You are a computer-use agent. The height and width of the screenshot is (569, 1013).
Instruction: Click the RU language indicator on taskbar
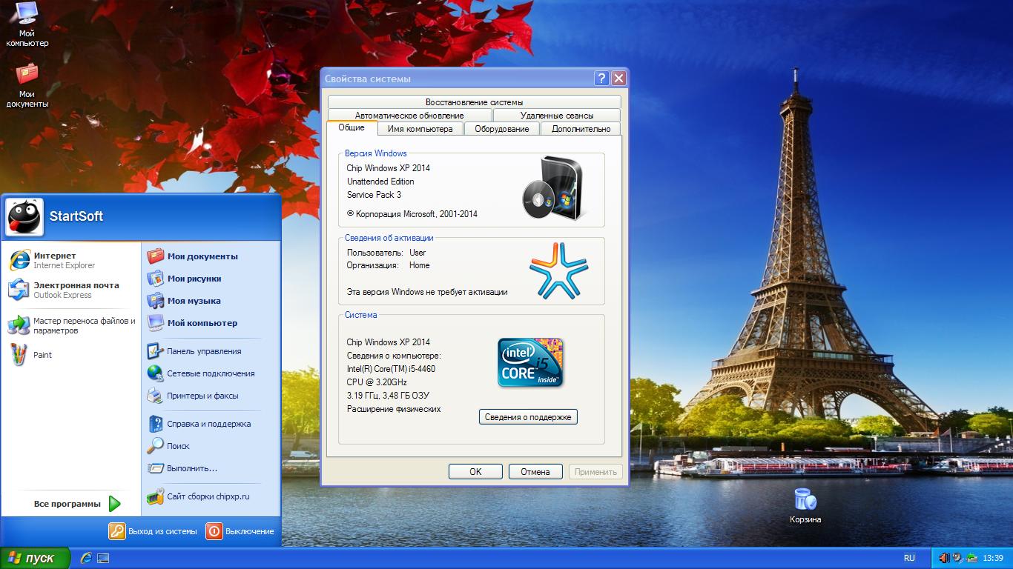click(x=909, y=558)
